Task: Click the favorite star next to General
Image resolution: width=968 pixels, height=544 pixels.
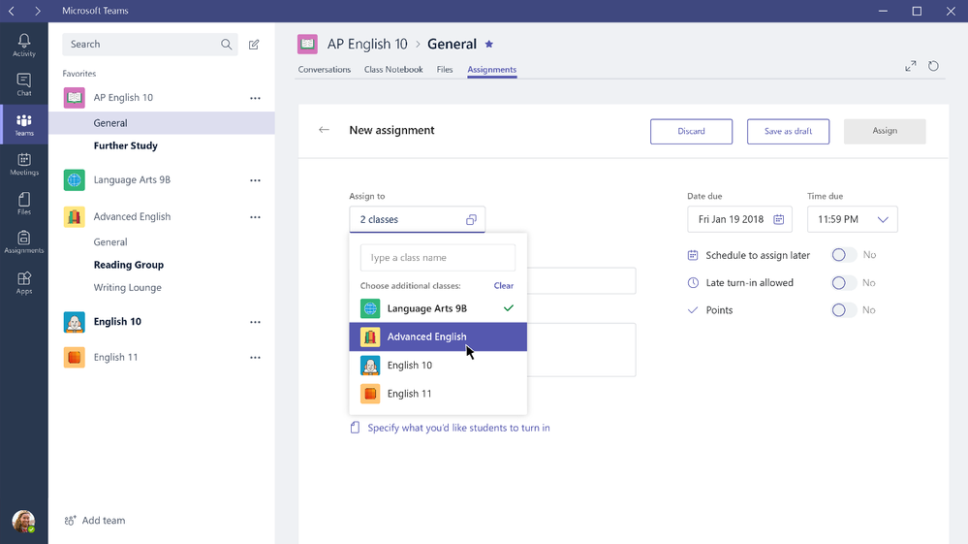Action: click(489, 44)
